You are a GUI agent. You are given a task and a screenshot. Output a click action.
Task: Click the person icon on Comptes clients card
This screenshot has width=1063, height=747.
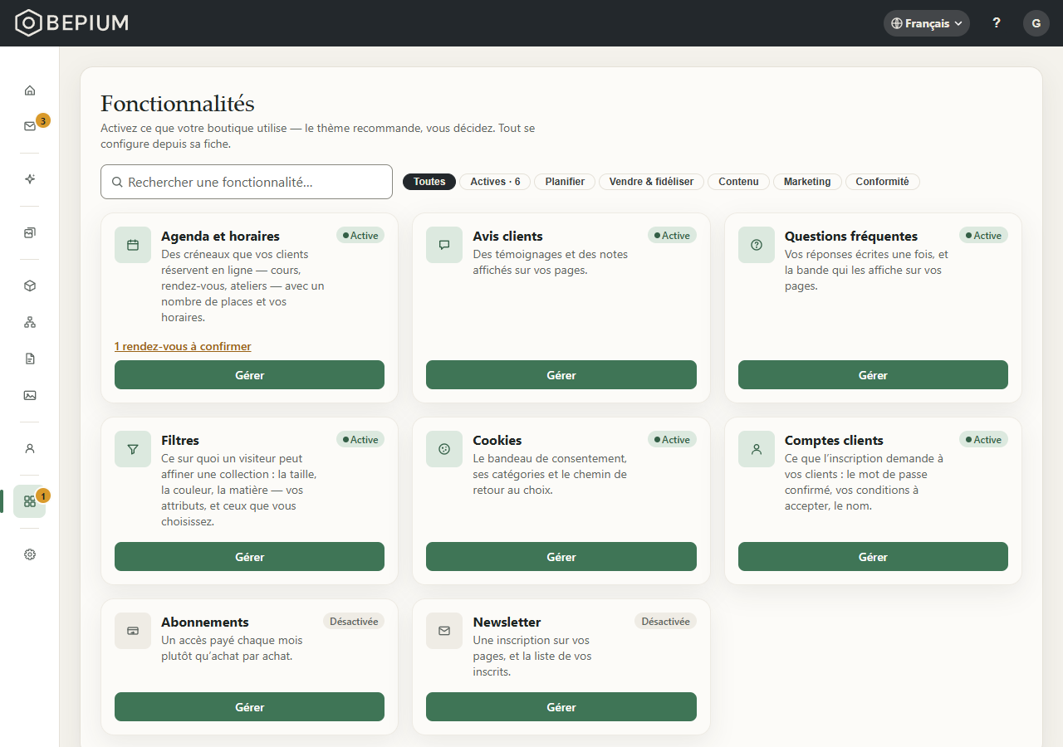coord(757,449)
